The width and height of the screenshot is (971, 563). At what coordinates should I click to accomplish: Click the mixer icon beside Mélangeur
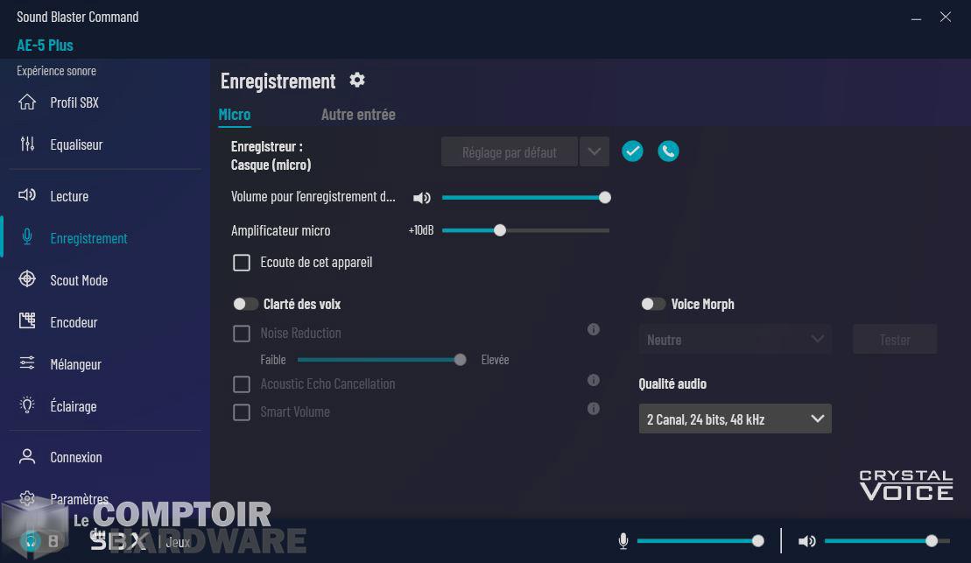coord(27,363)
